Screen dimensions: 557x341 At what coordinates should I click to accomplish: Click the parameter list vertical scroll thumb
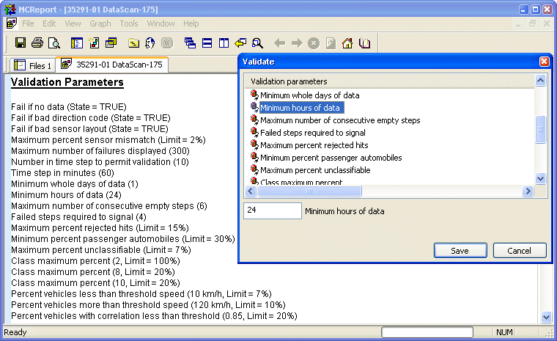[540, 129]
